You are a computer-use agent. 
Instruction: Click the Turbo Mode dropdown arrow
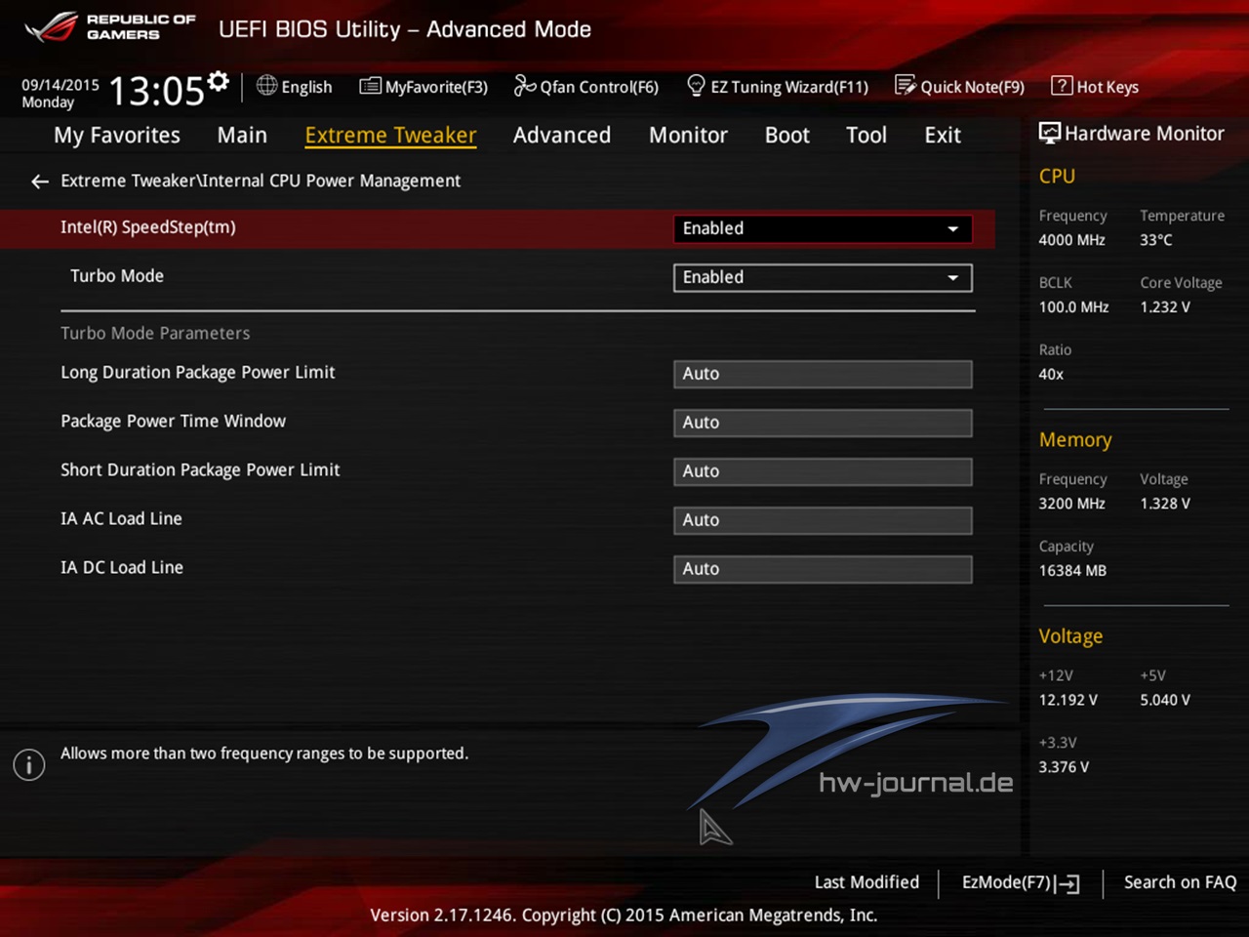(952, 278)
